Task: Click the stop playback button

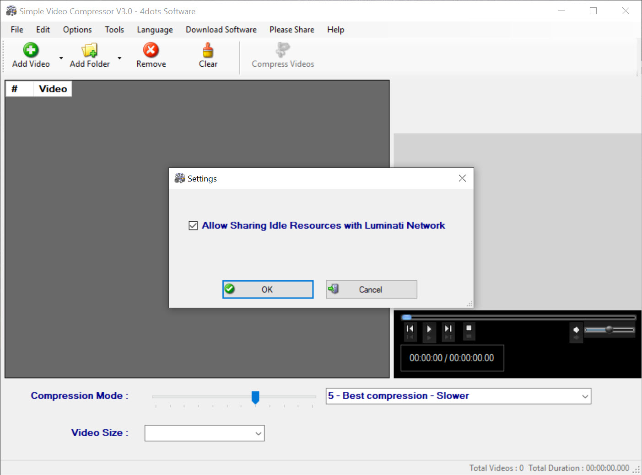Action: coord(469,328)
